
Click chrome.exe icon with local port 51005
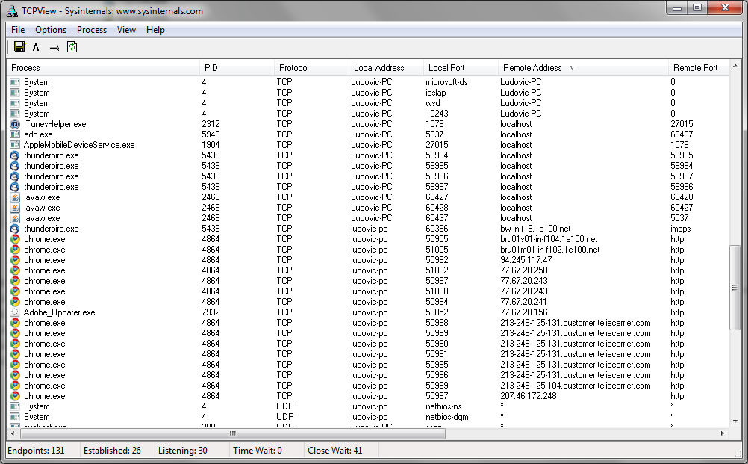click(x=15, y=250)
